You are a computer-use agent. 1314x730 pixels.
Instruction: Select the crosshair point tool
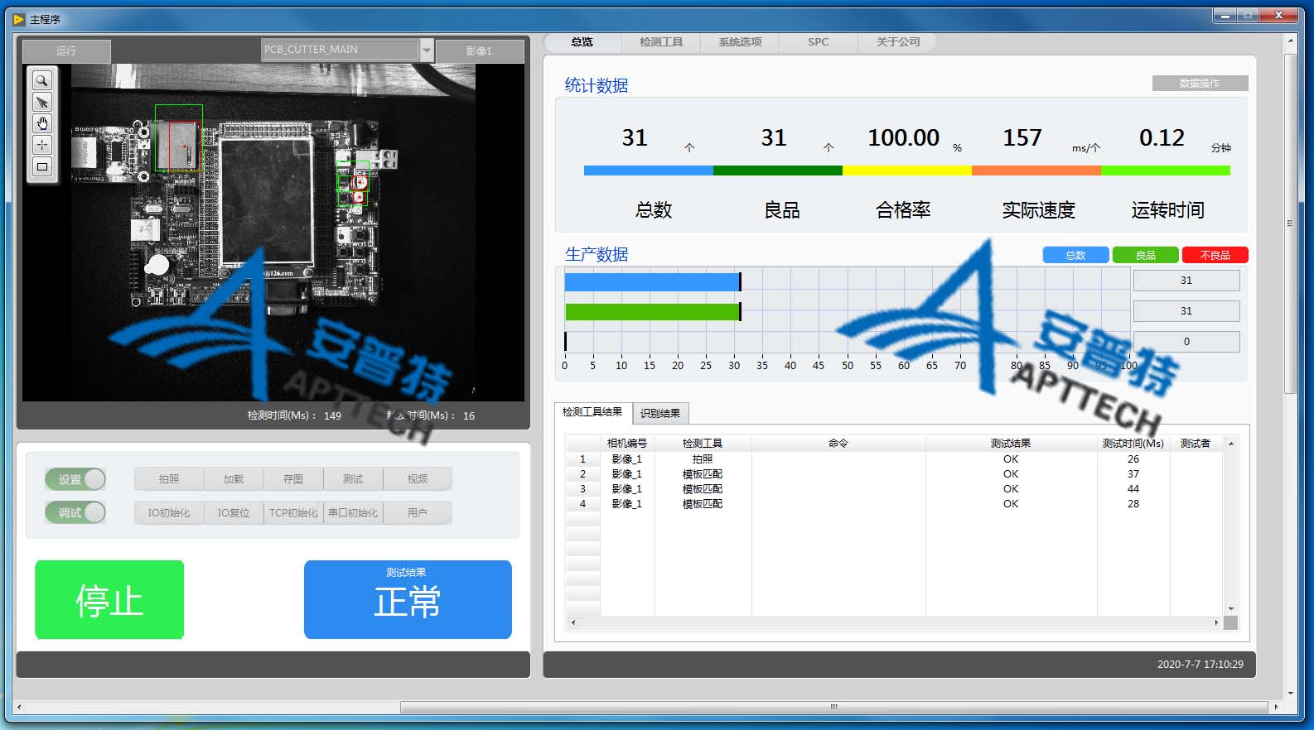[41, 145]
